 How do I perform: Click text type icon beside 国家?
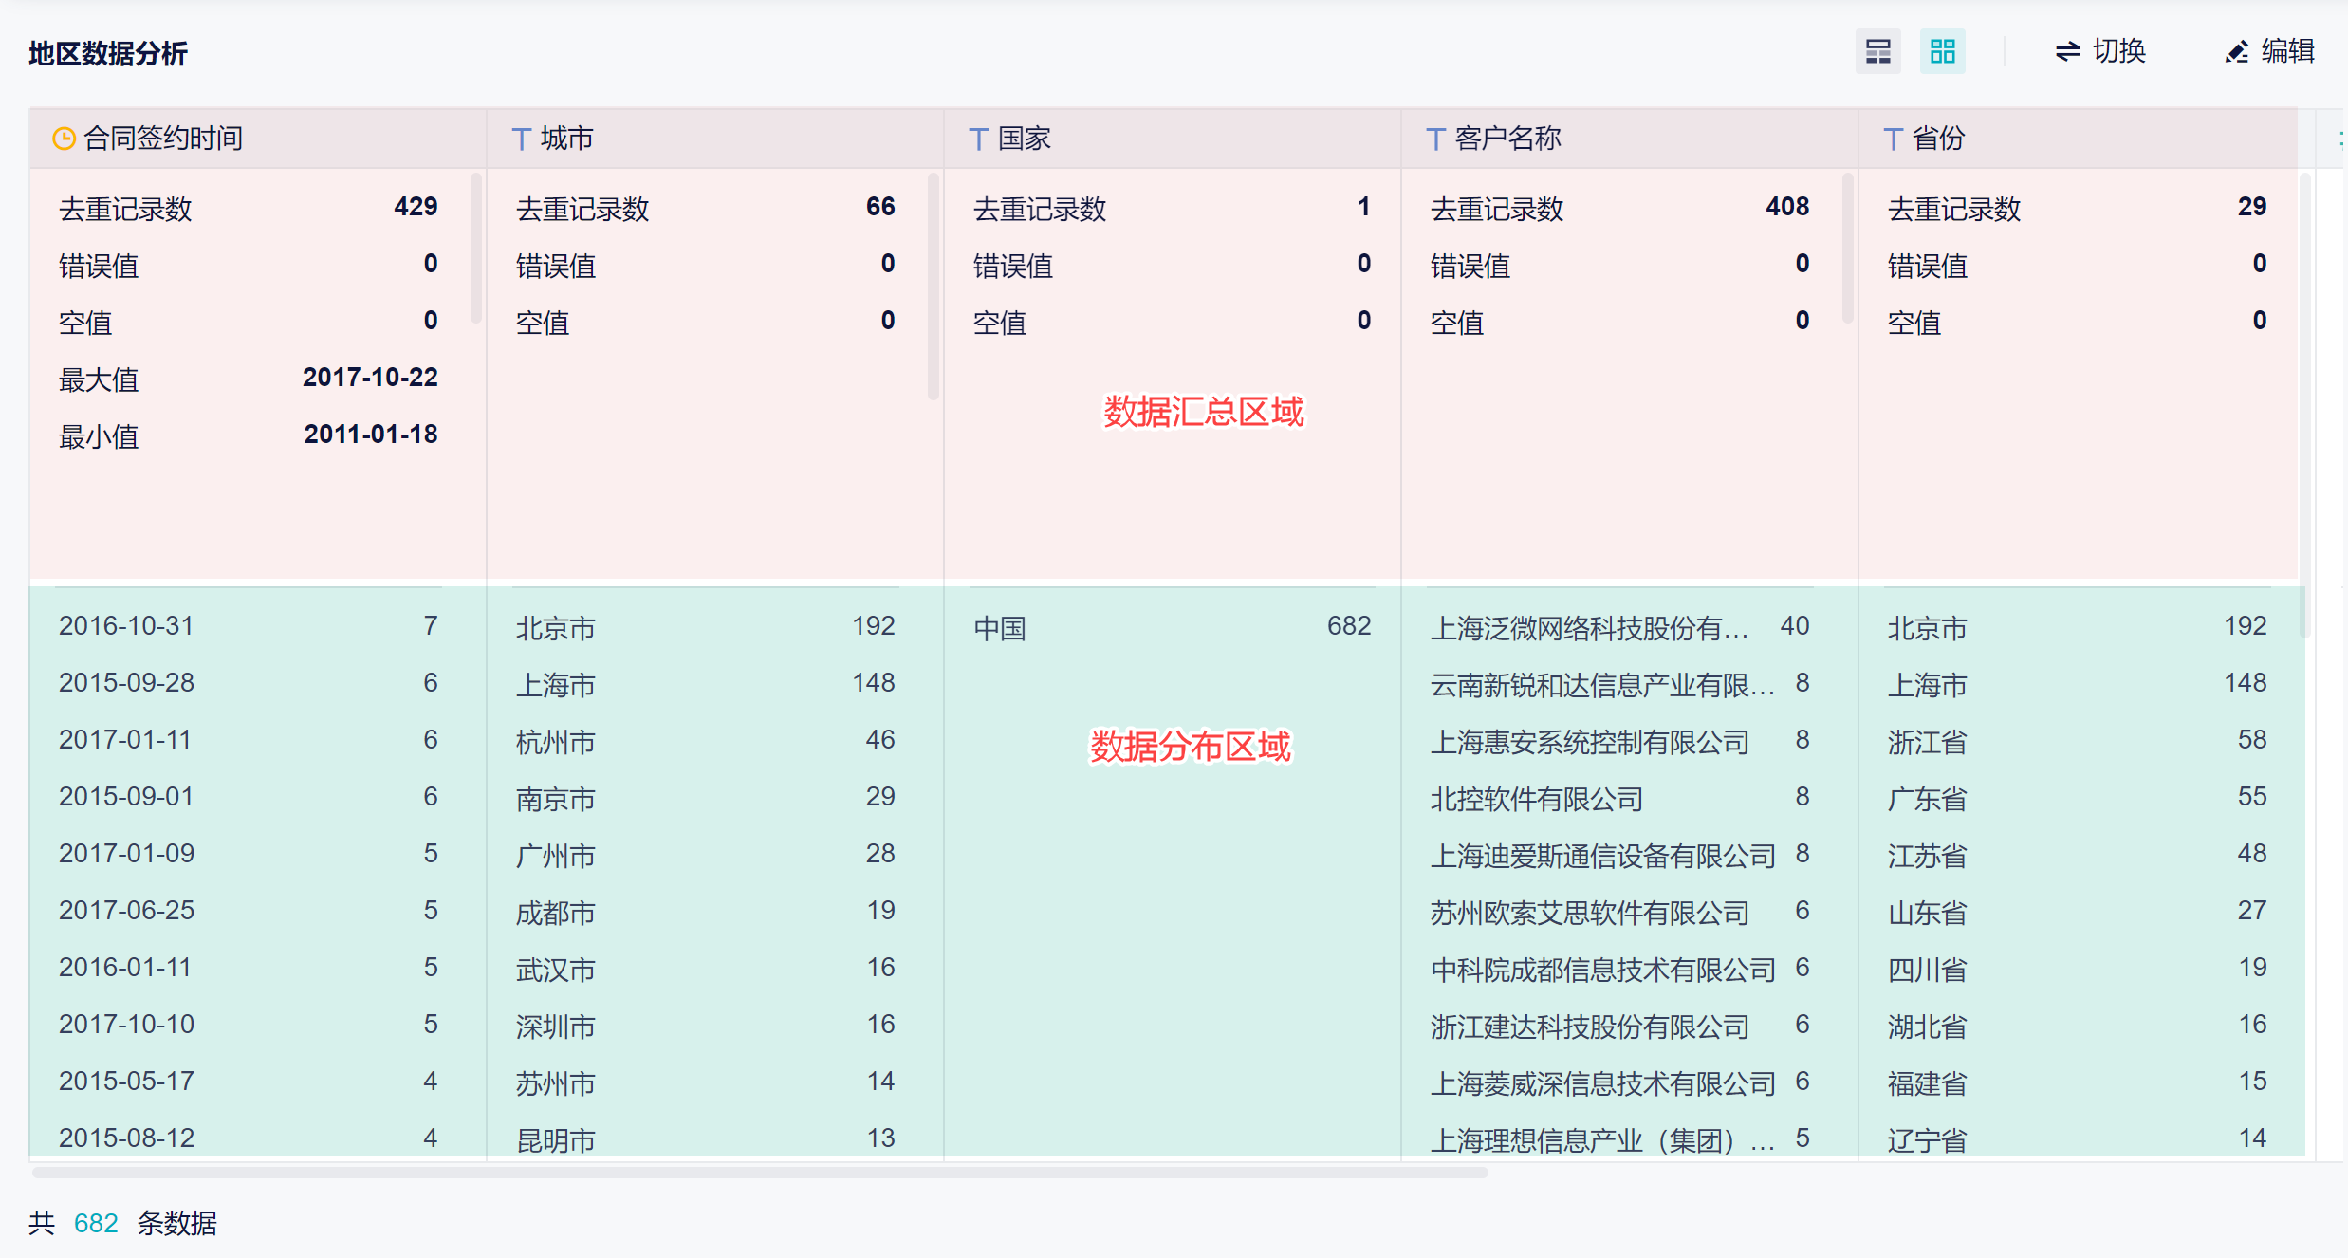click(978, 139)
